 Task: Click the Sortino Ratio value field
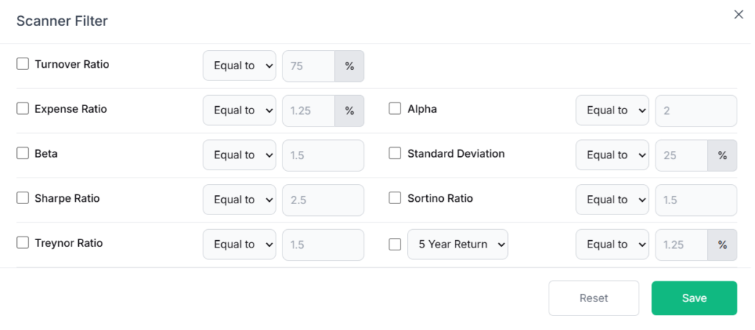696,200
